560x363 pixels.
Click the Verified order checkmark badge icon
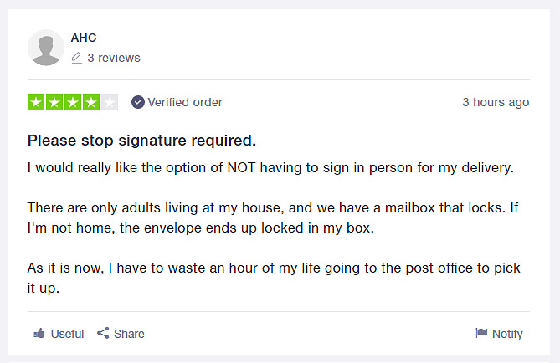pyautogui.click(x=138, y=102)
